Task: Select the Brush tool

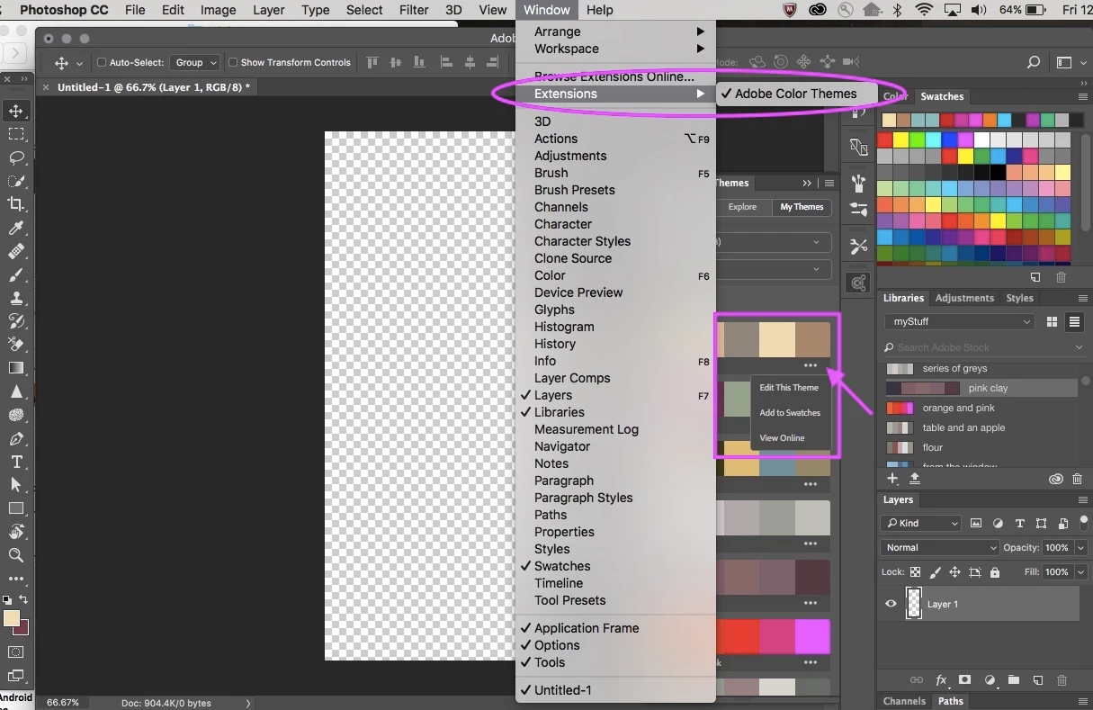Action: (x=16, y=274)
